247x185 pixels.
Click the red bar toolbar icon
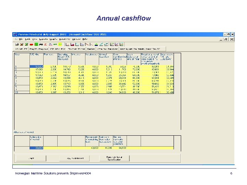coord(31,45)
